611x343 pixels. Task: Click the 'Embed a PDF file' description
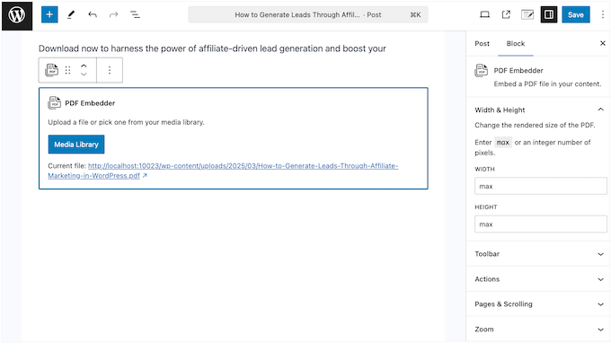coord(547,84)
